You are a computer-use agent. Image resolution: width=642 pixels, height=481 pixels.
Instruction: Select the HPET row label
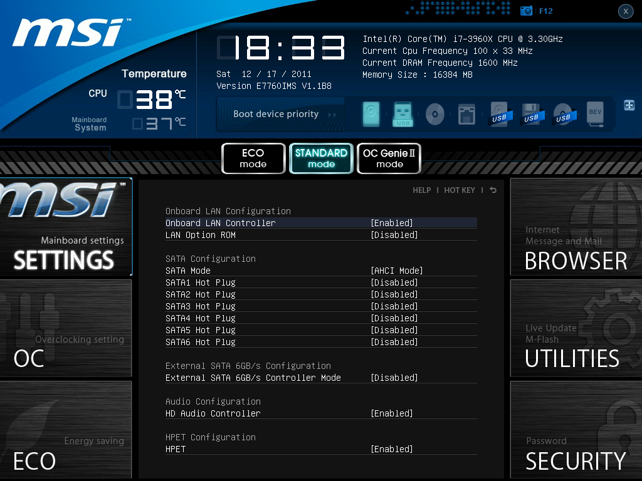(176, 448)
